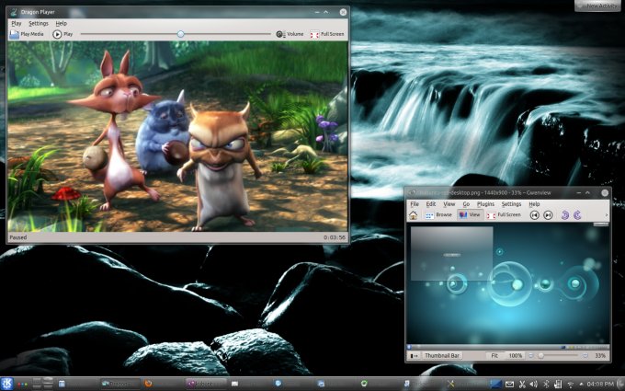Switch to the Dragon Player taskbar entry
Image resolution: width=625 pixels, height=391 pixels.
pos(120,384)
